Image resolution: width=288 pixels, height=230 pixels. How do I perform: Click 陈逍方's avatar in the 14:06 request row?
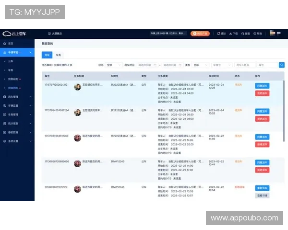(77, 138)
